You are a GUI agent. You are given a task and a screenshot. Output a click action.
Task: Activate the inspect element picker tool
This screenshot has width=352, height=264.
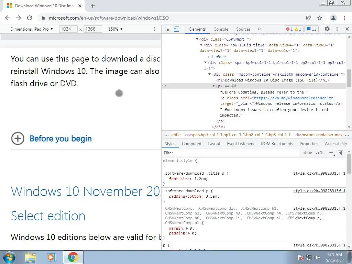point(167,29)
